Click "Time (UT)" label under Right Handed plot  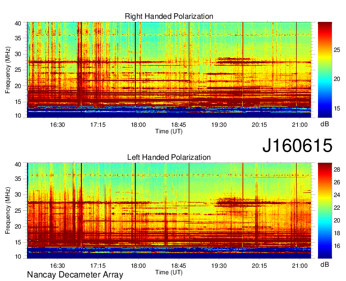(x=169, y=131)
